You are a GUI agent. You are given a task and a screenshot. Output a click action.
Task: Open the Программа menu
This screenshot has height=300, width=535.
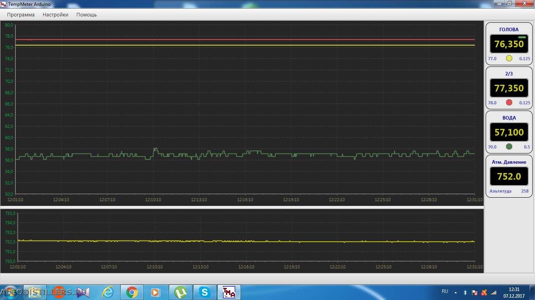pyautogui.click(x=21, y=15)
